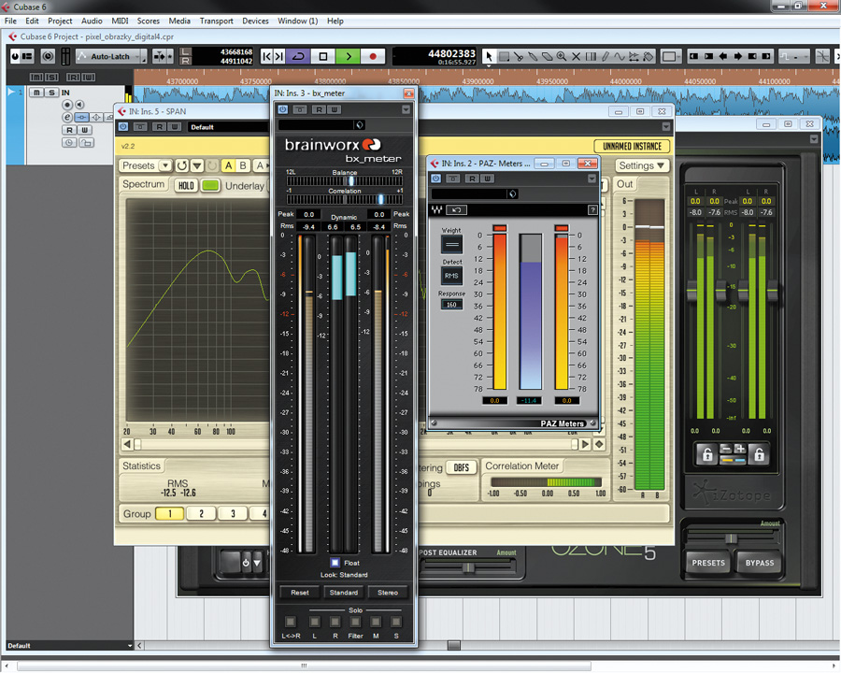
Task: Start playback with the green Play button
Action: (x=349, y=56)
